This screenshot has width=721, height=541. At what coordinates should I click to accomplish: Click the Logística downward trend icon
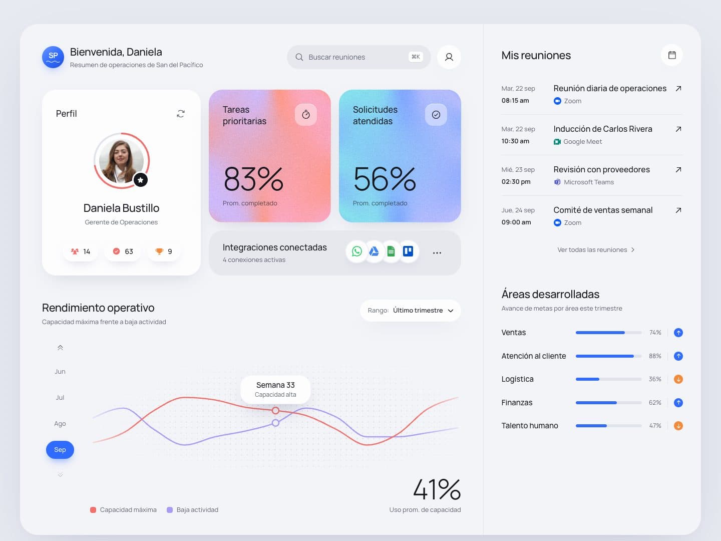point(678,379)
